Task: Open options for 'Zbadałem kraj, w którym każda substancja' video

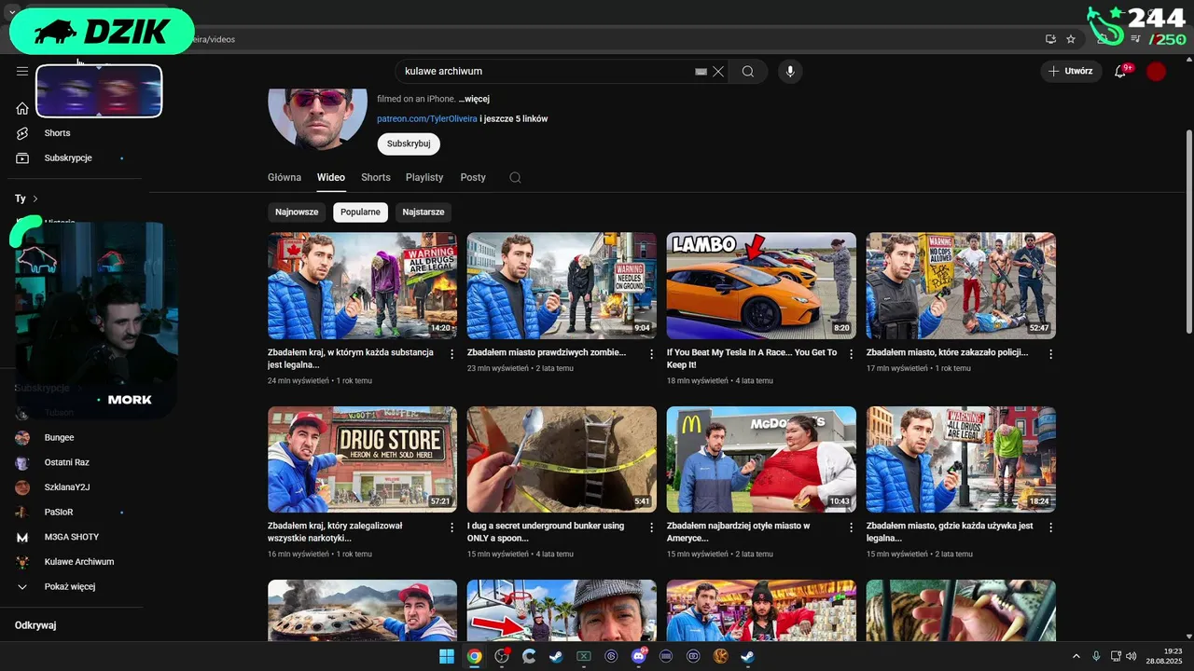Action: pos(452,354)
